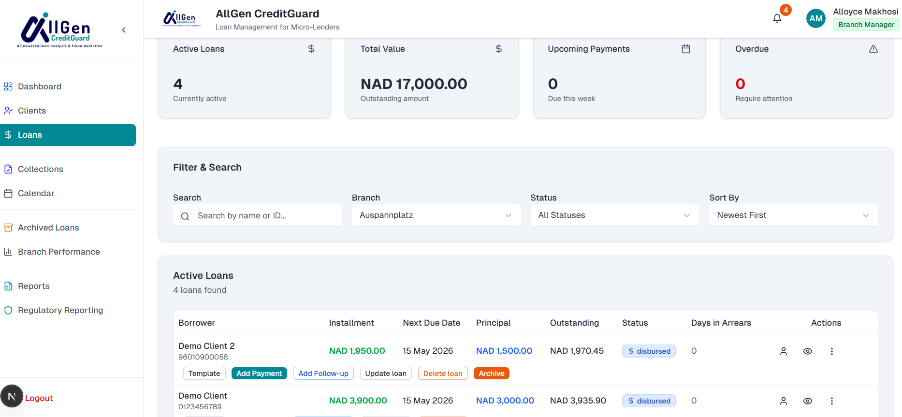Click the calendar icon on the Upcoming Payments card
The width and height of the screenshot is (902, 417).
pyautogui.click(x=686, y=49)
